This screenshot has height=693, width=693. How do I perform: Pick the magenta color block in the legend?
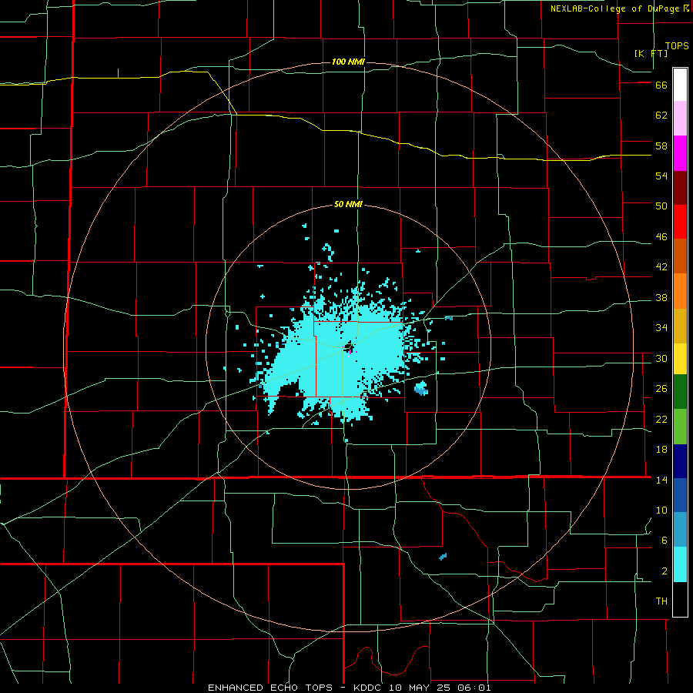680,153
